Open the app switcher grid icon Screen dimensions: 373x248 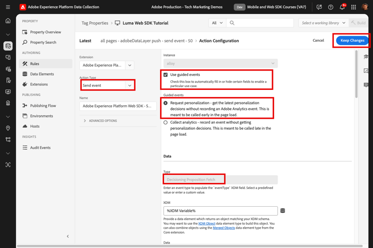click(354, 7)
